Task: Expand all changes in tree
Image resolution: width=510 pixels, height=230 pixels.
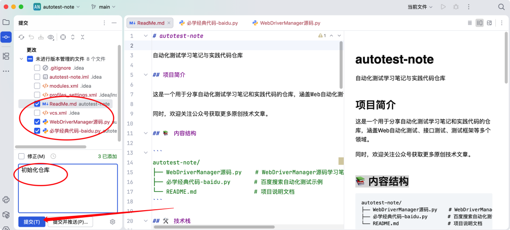Action: click(73, 37)
